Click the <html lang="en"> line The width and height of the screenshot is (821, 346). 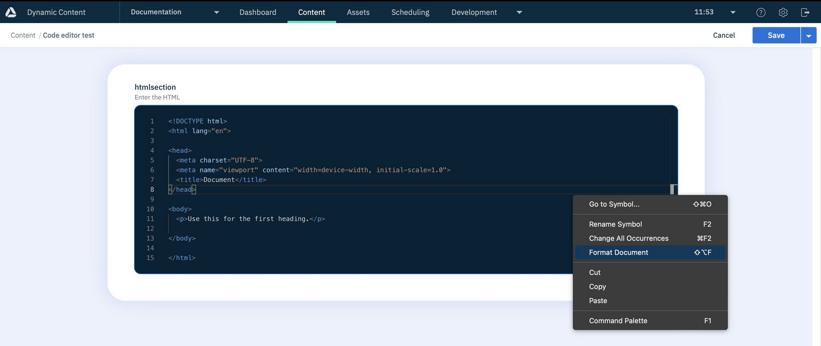tap(199, 131)
